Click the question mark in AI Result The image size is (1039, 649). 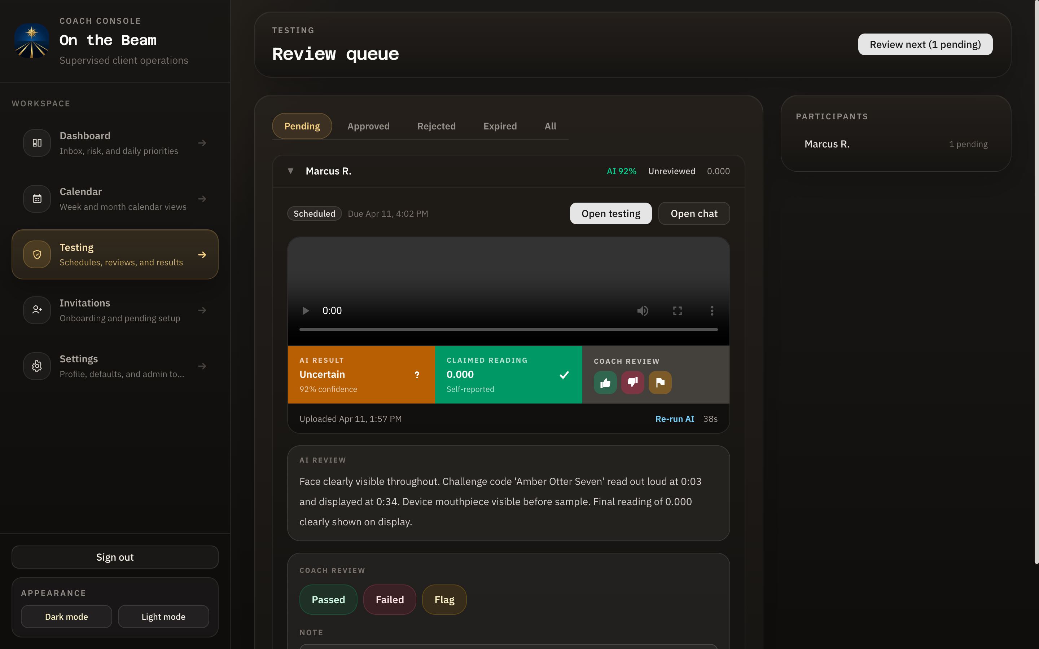(417, 375)
